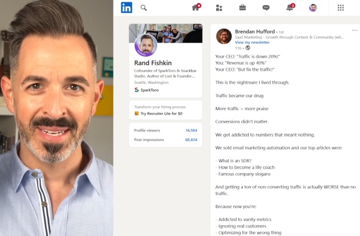Viewport: 360px width, 236px height.
Task: Click the line 'Famous company slogans'
Action: (244, 174)
